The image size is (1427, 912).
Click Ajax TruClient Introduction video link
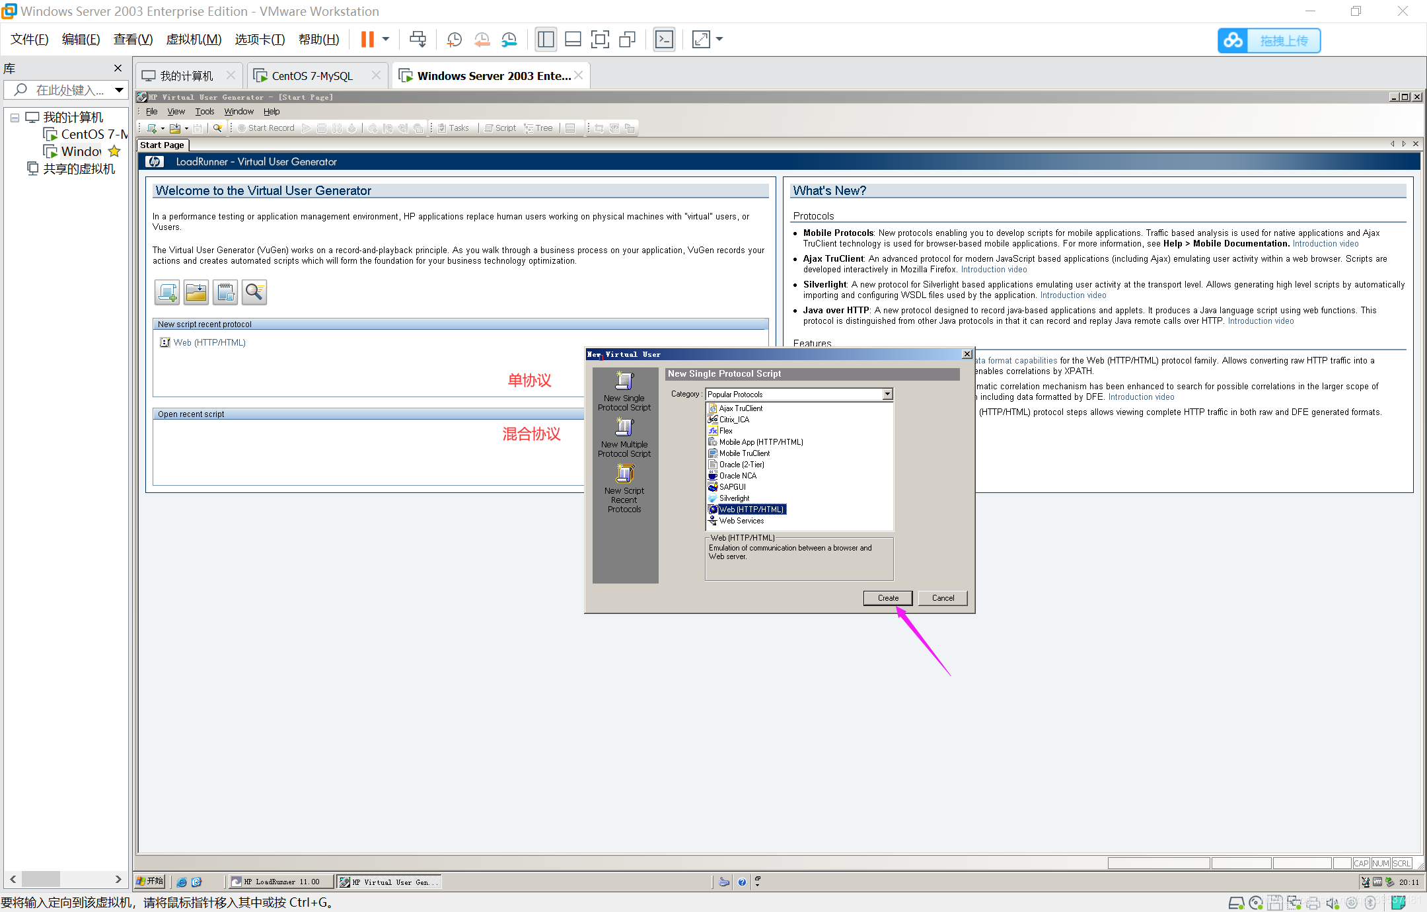pyautogui.click(x=994, y=270)
